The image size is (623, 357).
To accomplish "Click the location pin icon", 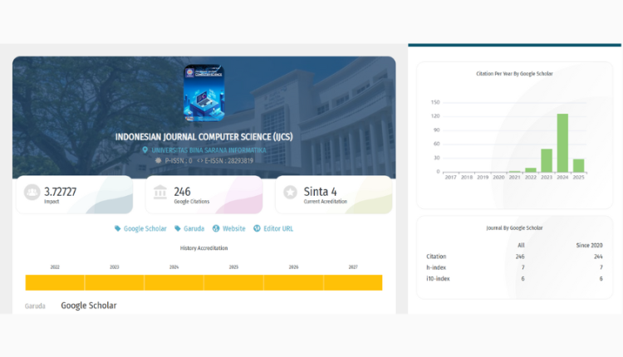I will pyautogui.click(x=145, y=150).
